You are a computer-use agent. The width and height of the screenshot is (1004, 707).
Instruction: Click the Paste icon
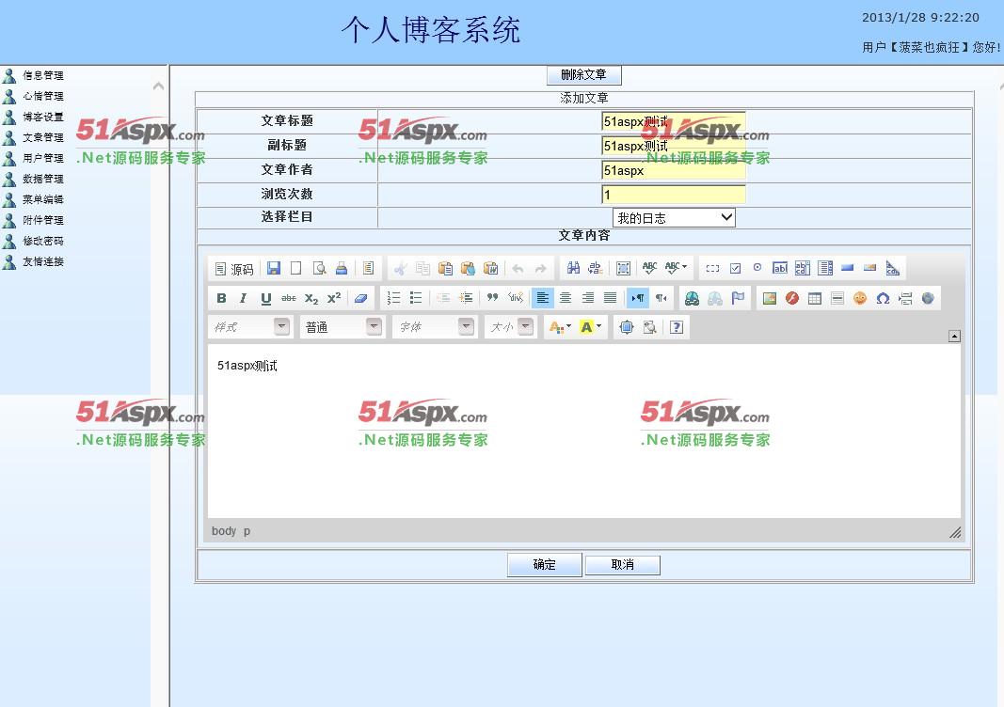tap(446, 268)
